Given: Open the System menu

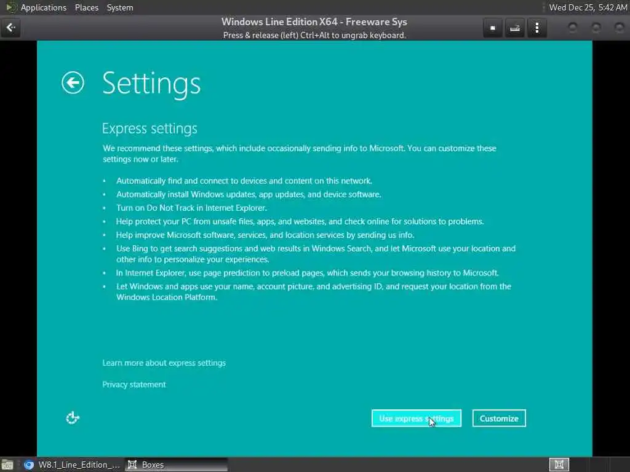Looking at the screenshot, I should click(x=120, y=7).
